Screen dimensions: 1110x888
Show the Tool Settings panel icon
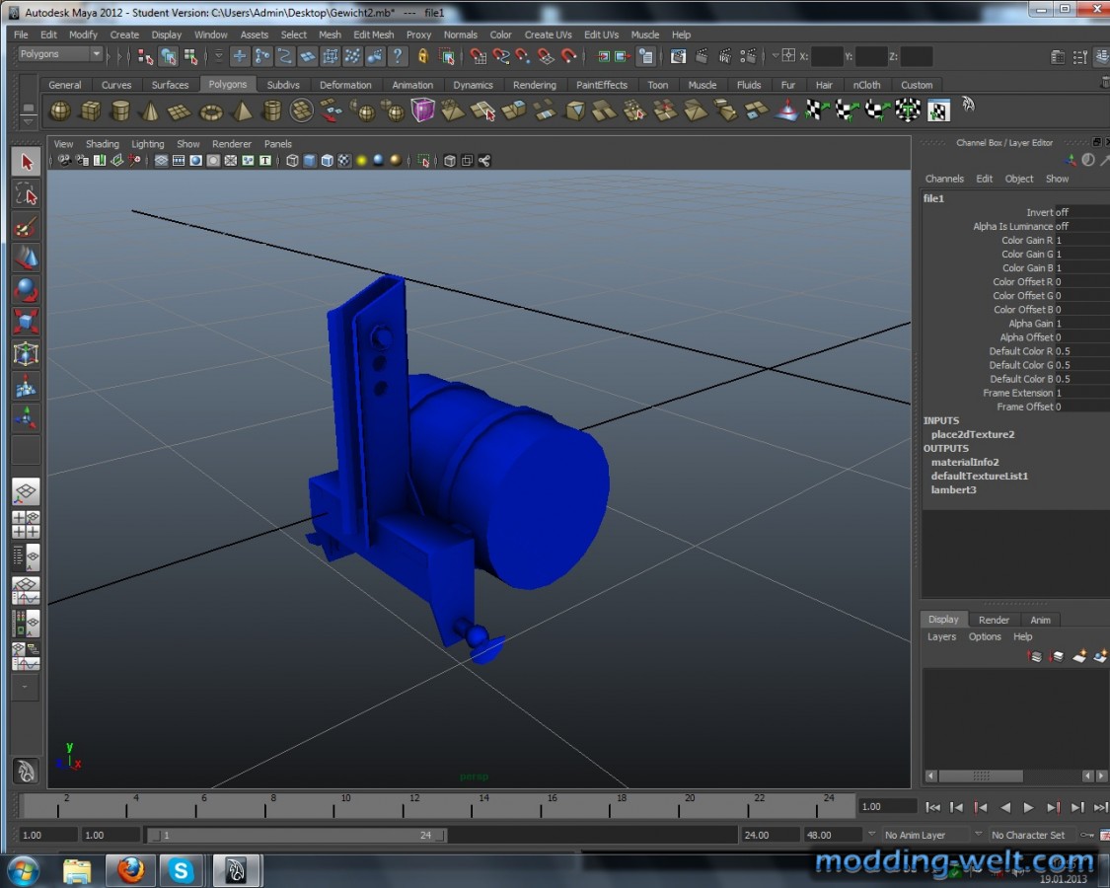pos(1079,56)
